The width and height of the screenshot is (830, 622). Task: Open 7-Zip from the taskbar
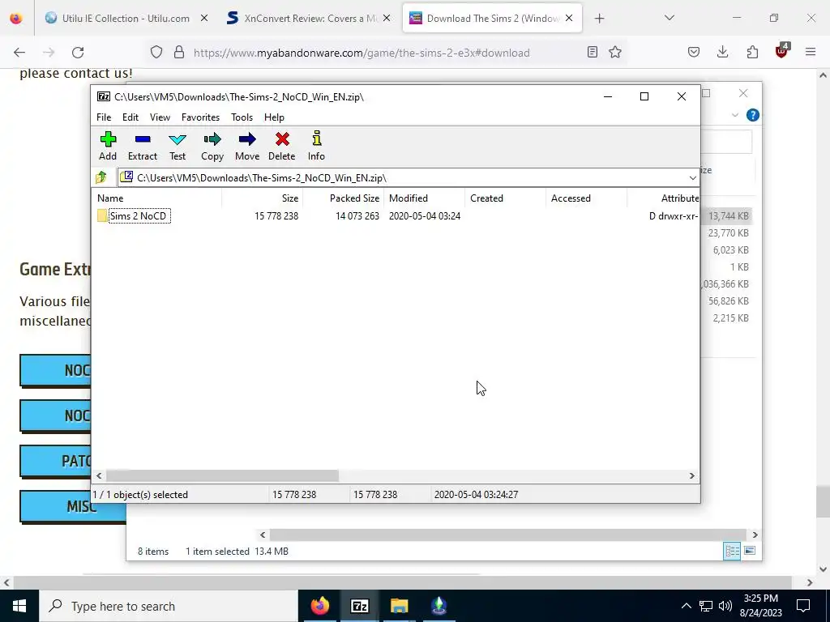[x=359, y=606]
